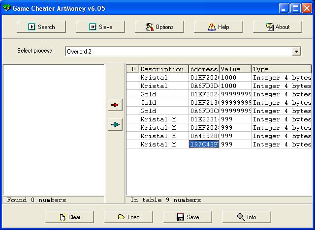
Task: Open the Help button
Action: tap(219, 27)
